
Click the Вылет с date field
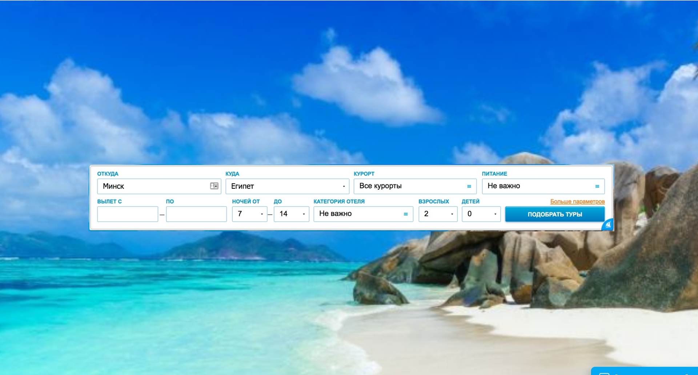pyautogui.click(x=128, y=214)
